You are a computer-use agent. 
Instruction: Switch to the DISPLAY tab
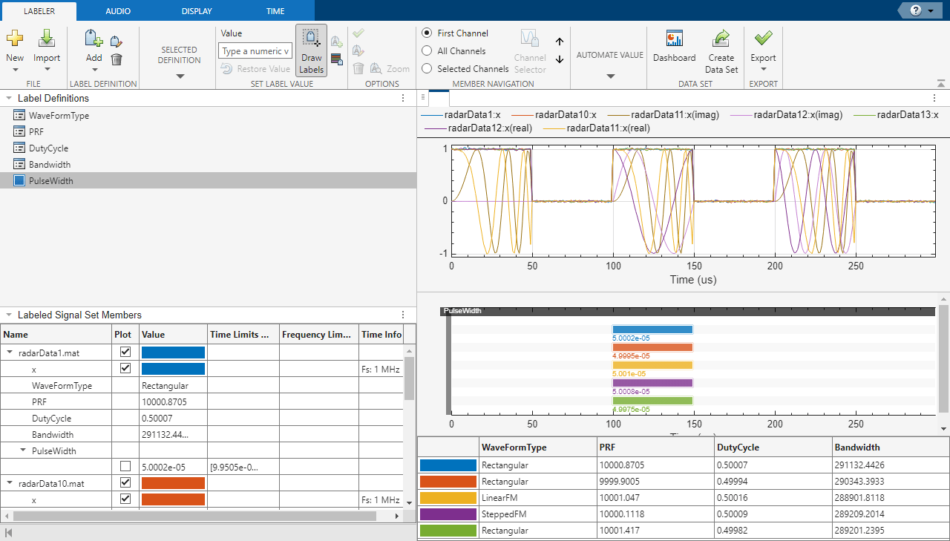click(x=197, y=11)
